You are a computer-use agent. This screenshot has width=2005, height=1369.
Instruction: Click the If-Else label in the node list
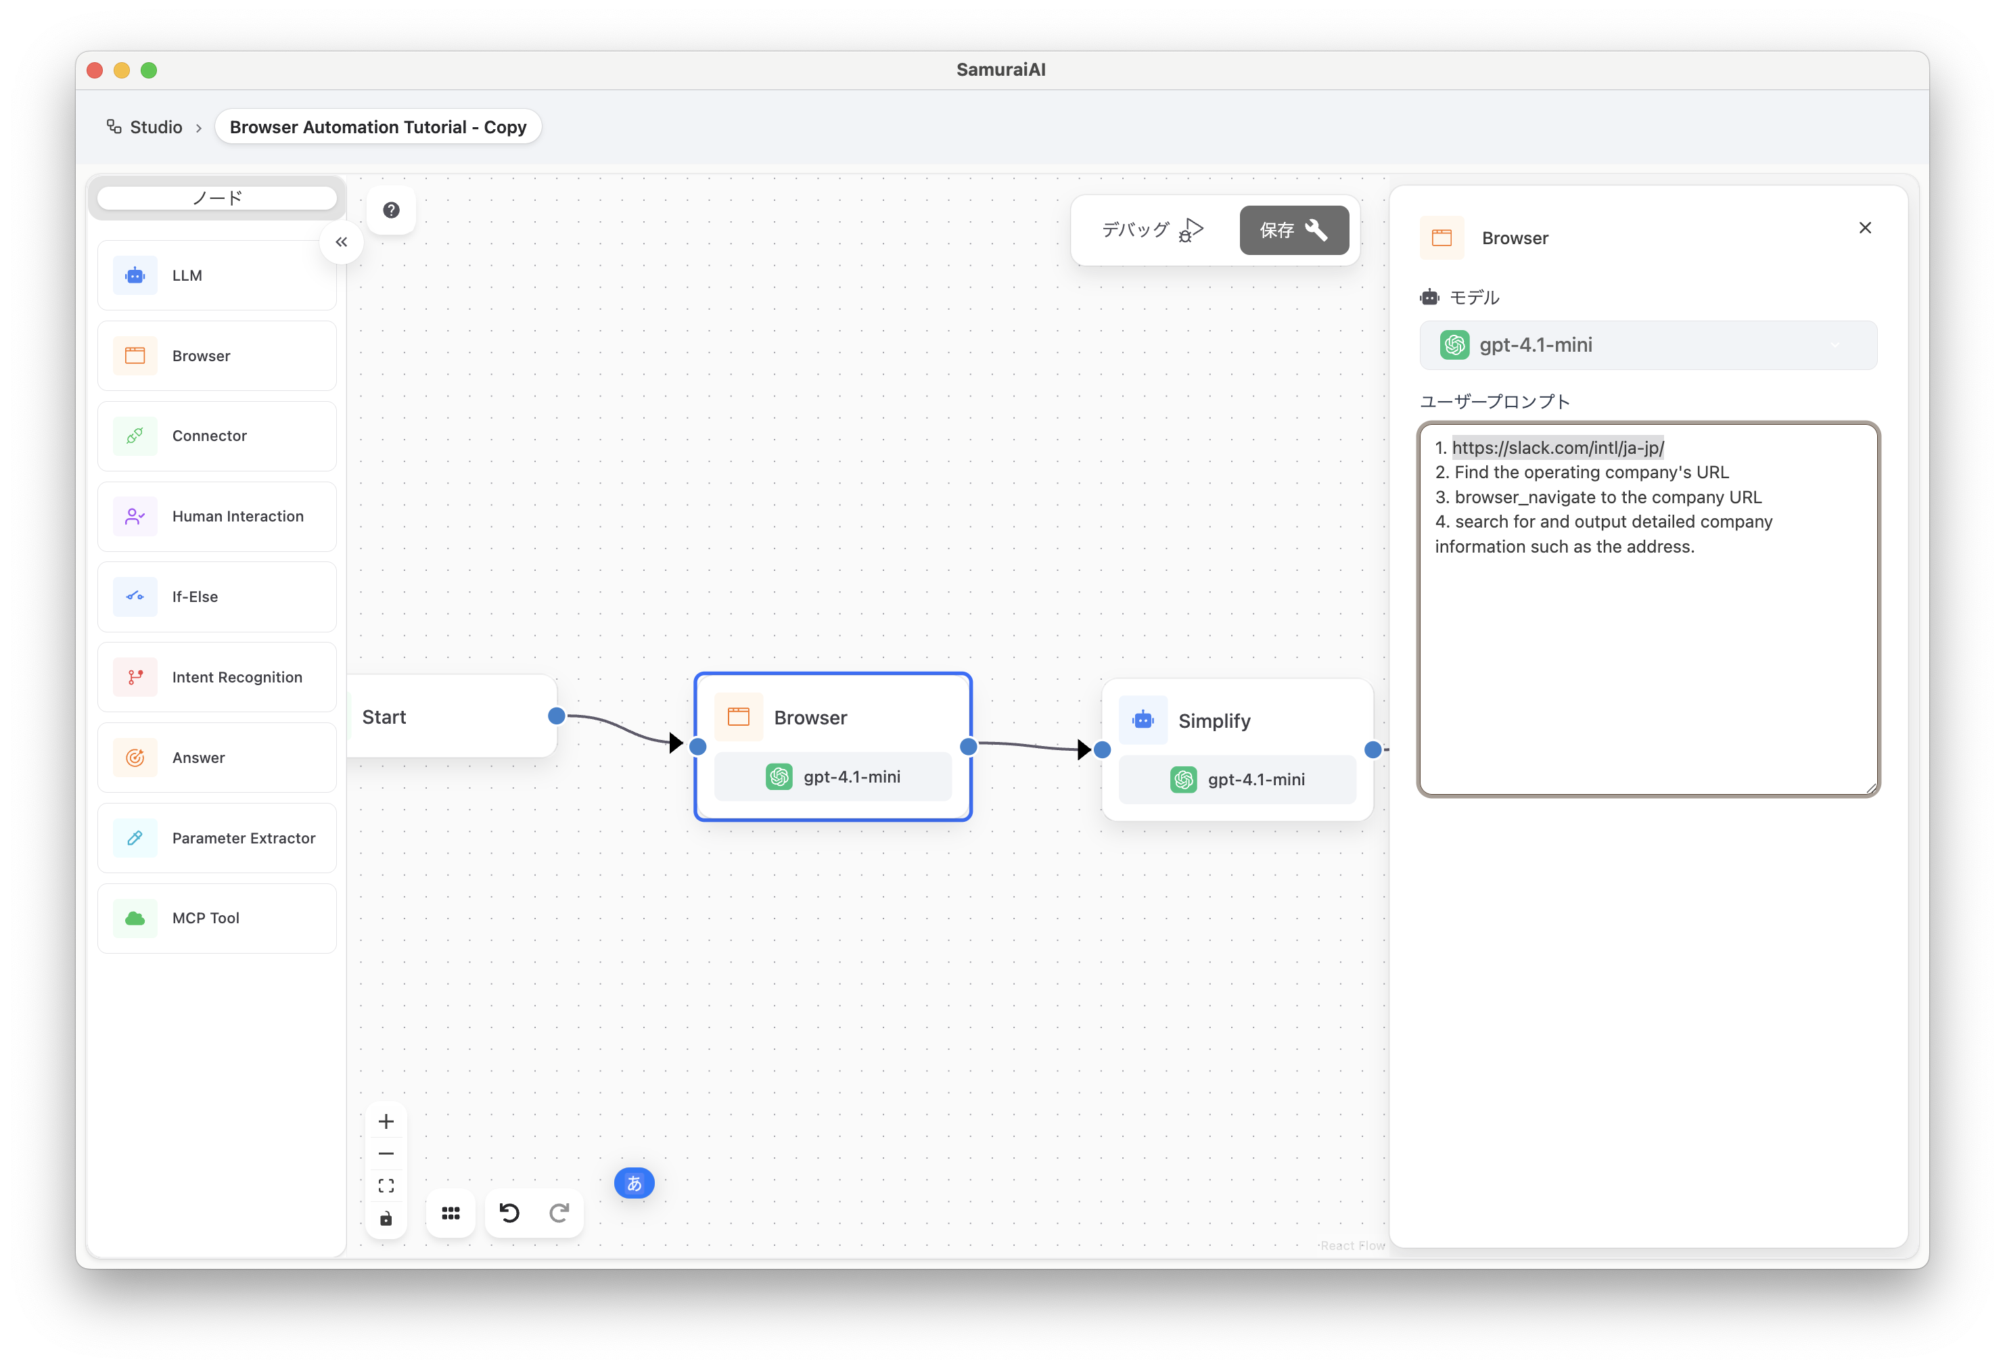(x=195, y=597)
